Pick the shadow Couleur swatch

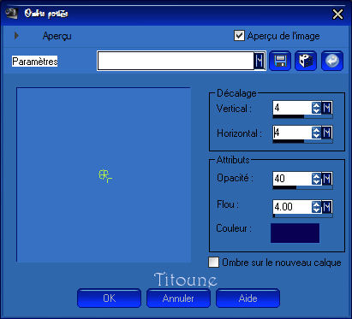pyautogui.click(x=295, y=233)
